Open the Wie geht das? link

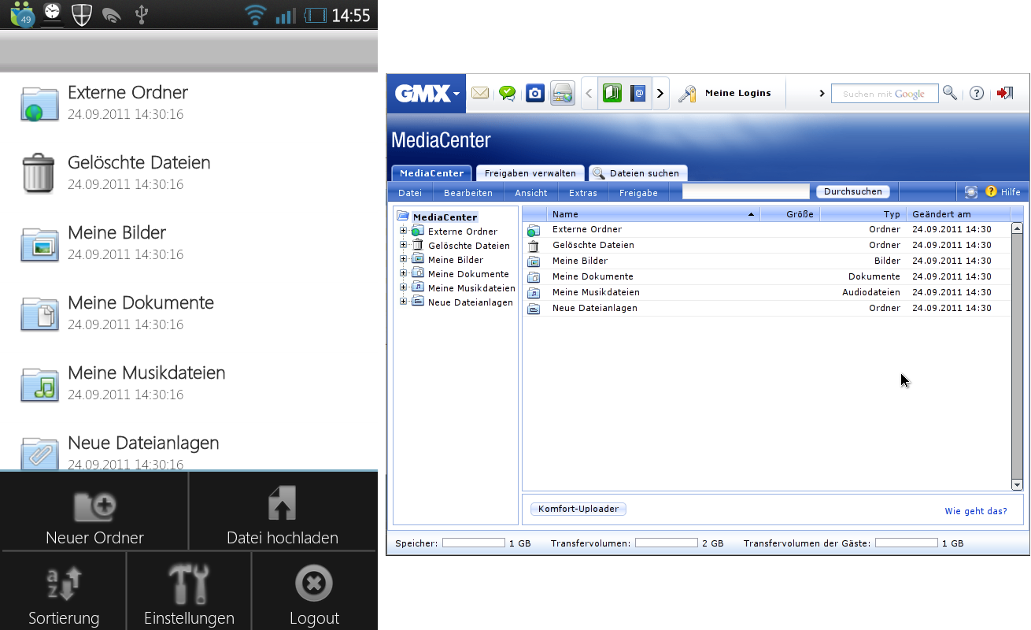click(x=976, y=511)
